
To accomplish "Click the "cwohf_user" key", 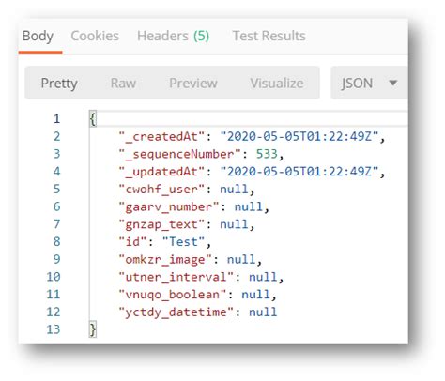I will 161,189.
